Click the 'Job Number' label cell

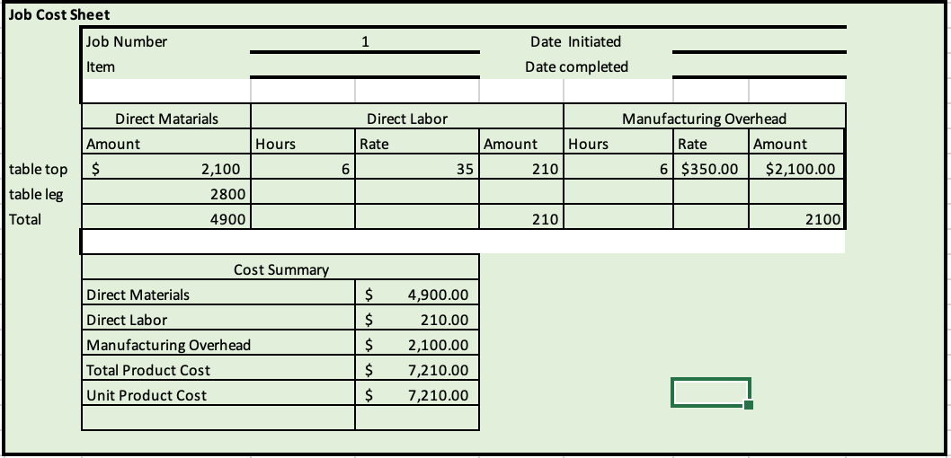[165, 42]
